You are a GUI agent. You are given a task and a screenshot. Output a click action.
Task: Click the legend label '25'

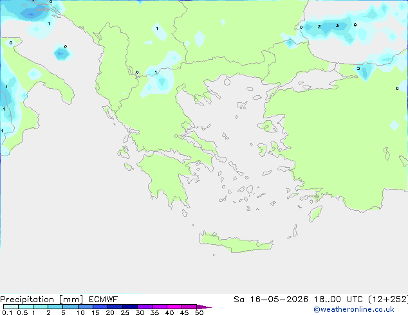click(x=125, y=312)
